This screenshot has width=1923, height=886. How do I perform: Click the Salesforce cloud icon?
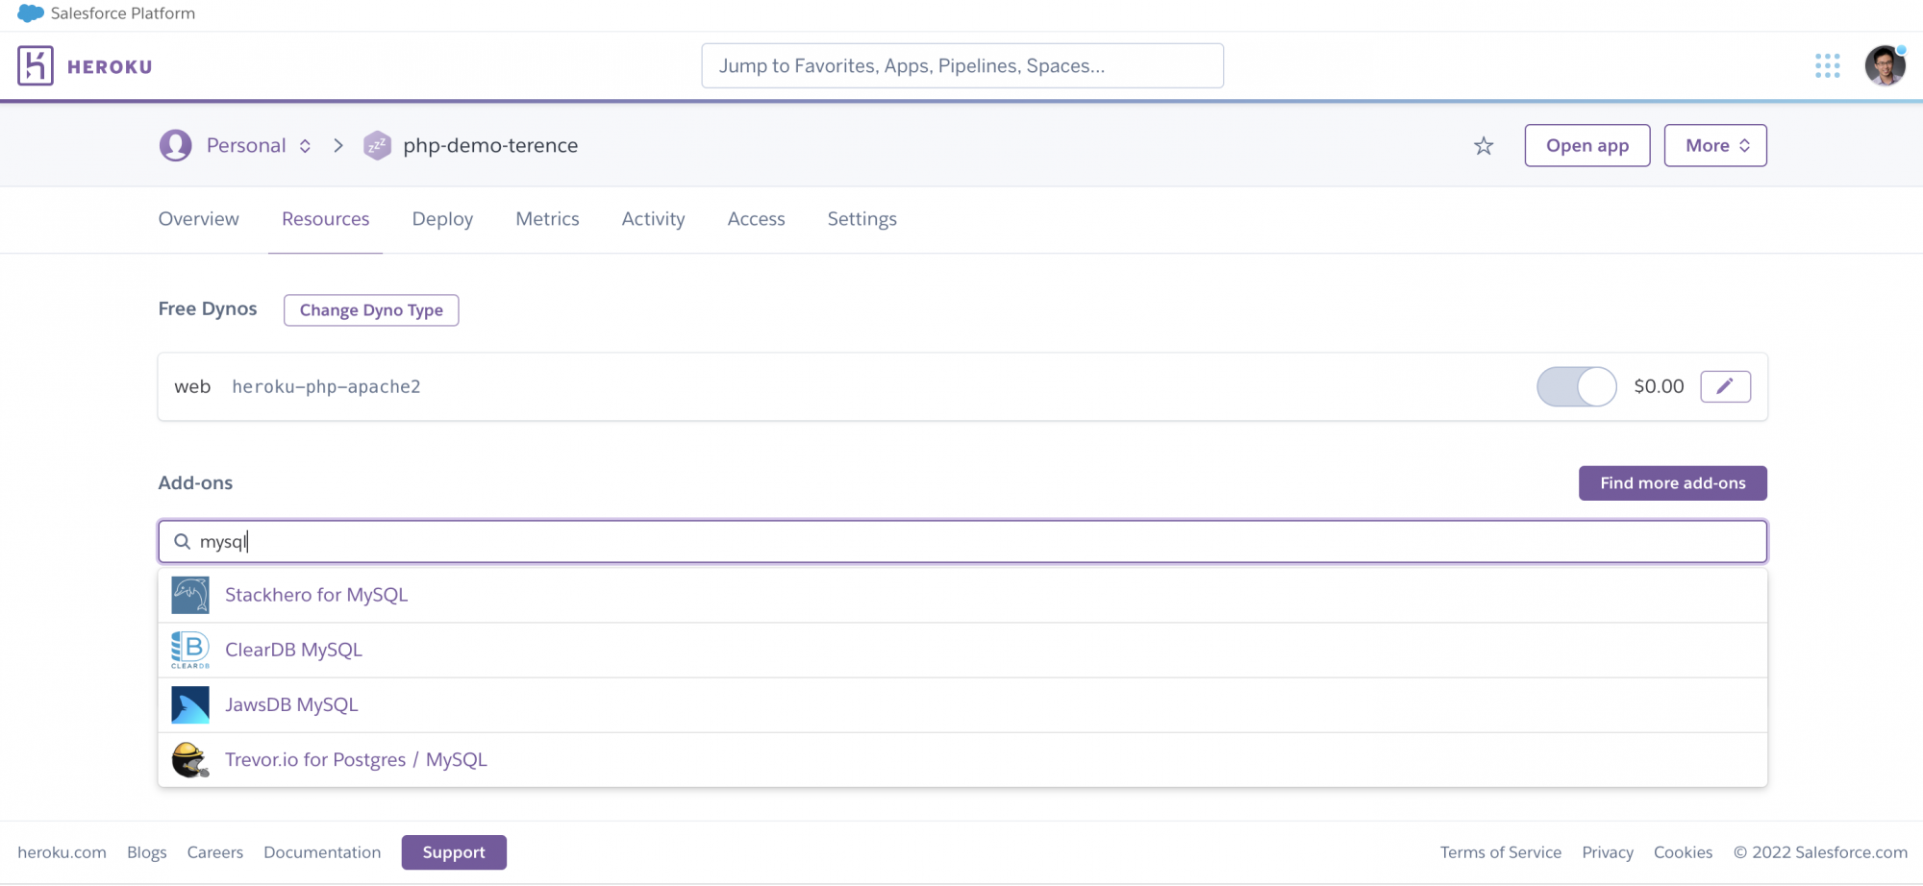point(31,13)
